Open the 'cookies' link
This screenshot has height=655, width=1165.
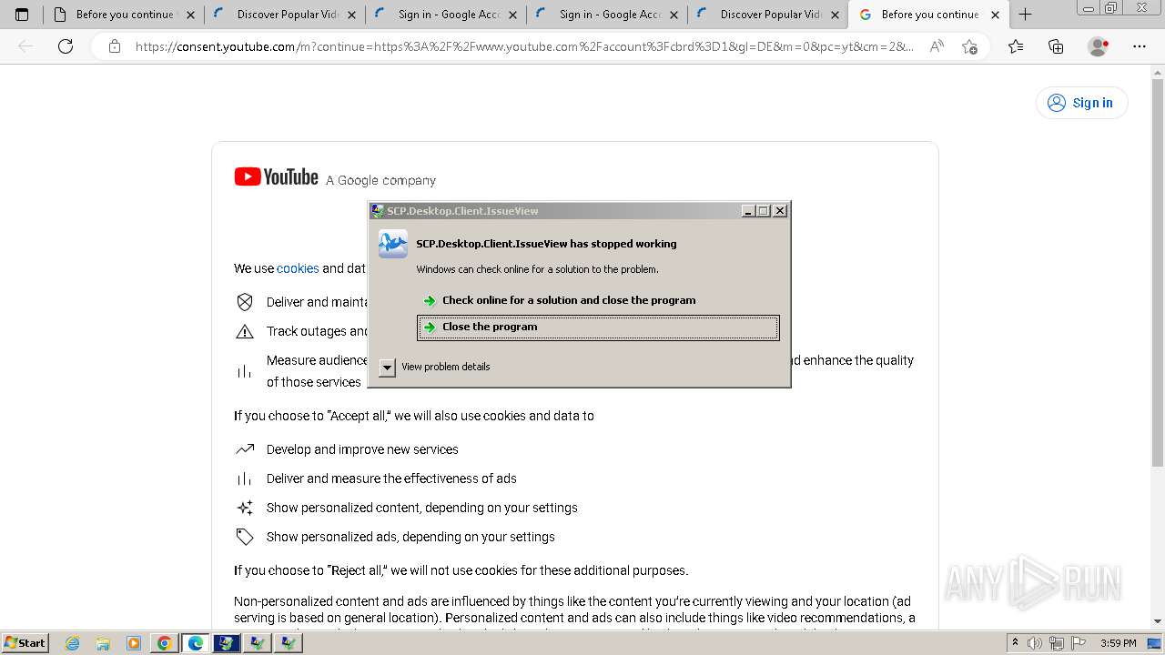pos(298,268)
